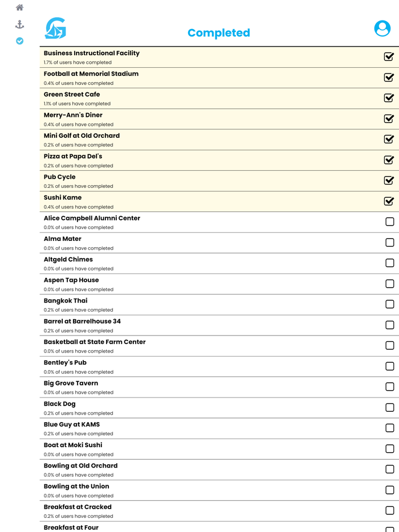Viewport: 399px width, 532px height.
Task: Mark Alma Mater as completed
Action: (x=389, y=243)
